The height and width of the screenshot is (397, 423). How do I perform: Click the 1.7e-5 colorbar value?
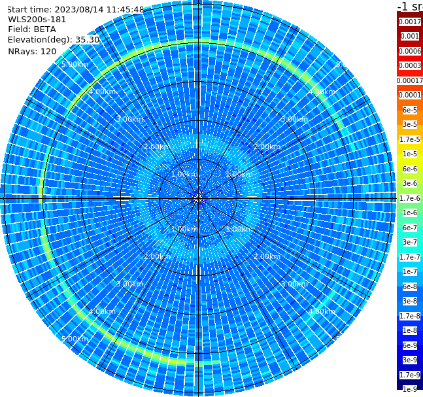tap(410, 139)
